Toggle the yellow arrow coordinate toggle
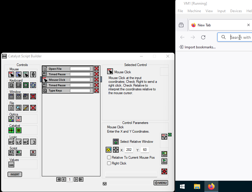The height and width of the screenshot is (192, 252). [x=108, y=150]
